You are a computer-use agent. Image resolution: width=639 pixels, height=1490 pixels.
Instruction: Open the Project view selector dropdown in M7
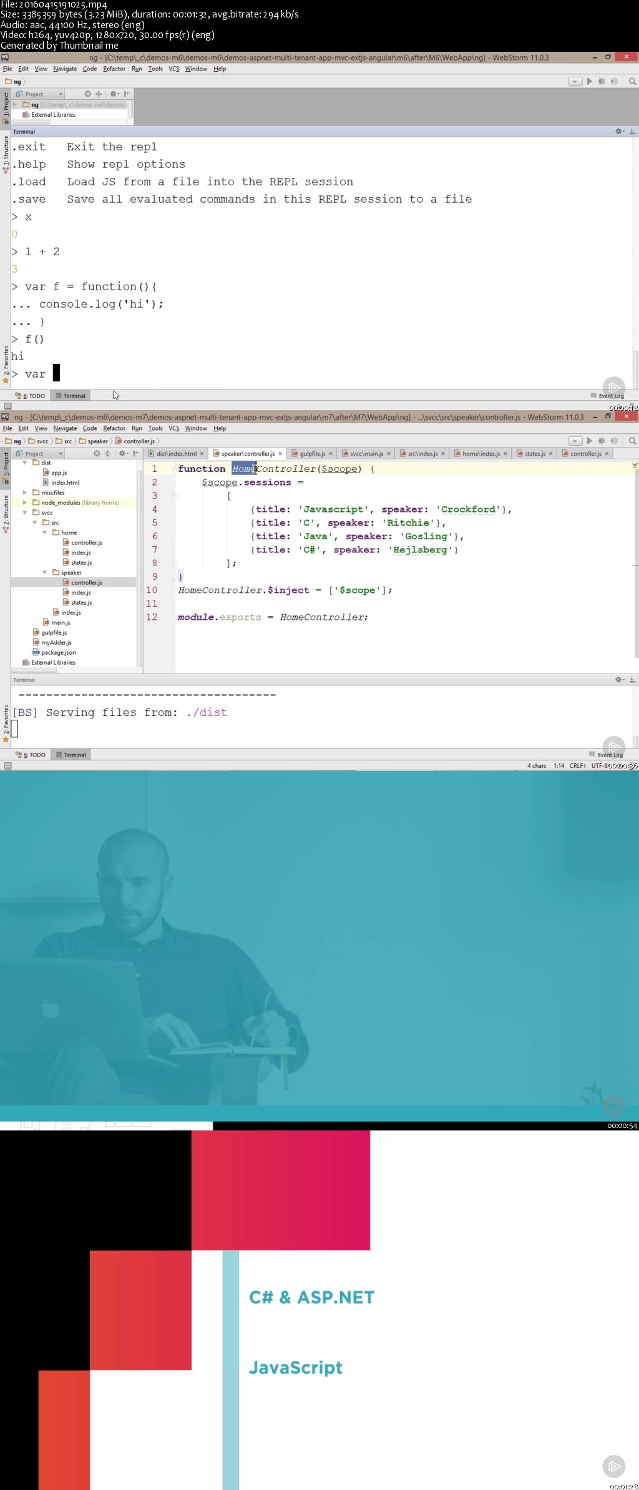click(39, 454)
